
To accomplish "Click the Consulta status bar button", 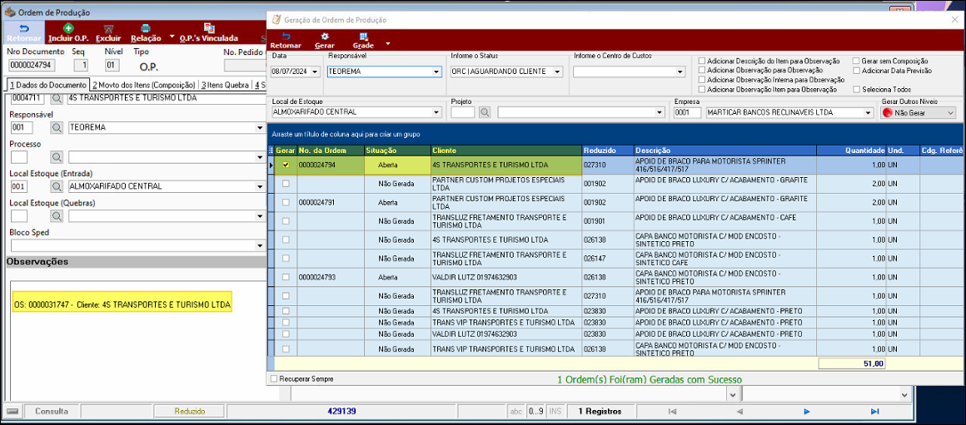I will pos(51,411).
